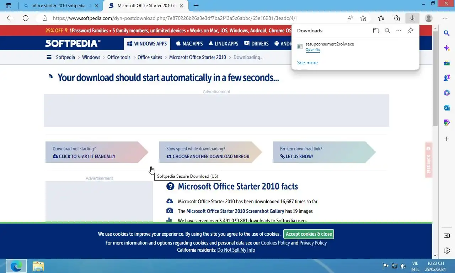
Task: Open more options in Downloads panel
Action: click(399, 31)
